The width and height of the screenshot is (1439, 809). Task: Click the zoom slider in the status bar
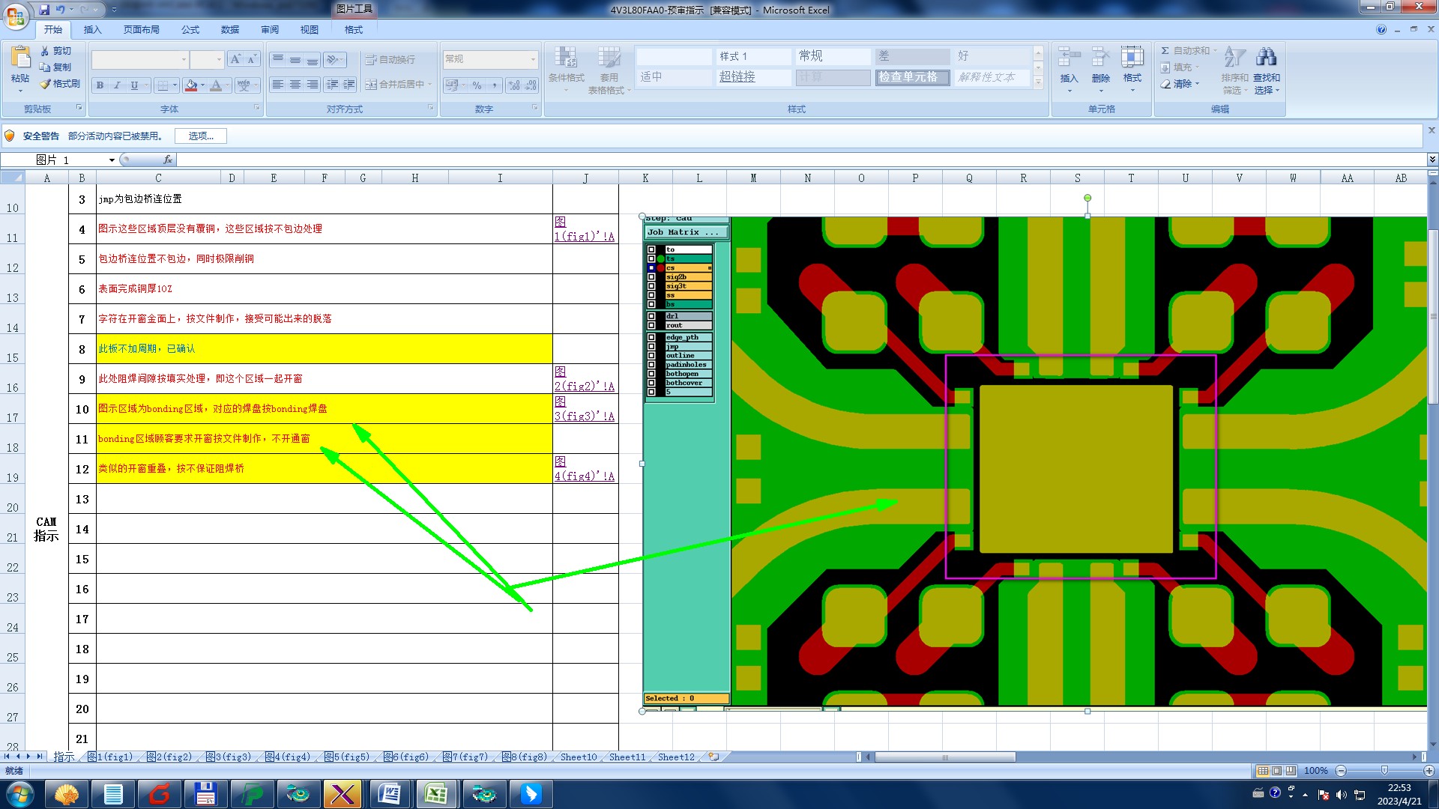(1384, 771)
